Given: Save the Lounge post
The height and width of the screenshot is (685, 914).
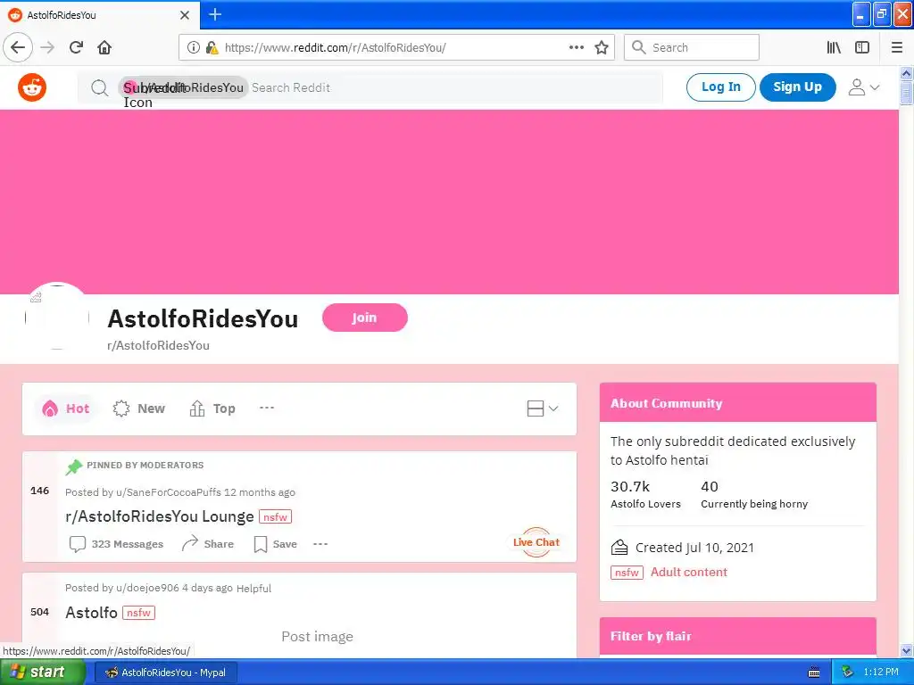Looking at the screenshot, I should pyautogui.click(x=275, y=543).
